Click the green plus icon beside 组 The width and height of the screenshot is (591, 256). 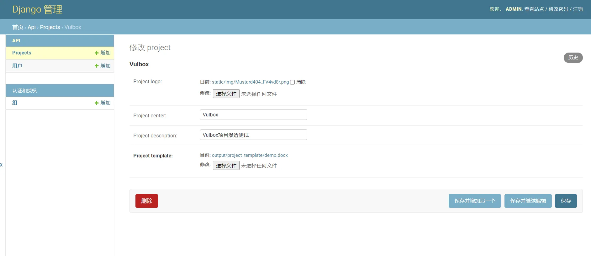(x=97, y=103)
